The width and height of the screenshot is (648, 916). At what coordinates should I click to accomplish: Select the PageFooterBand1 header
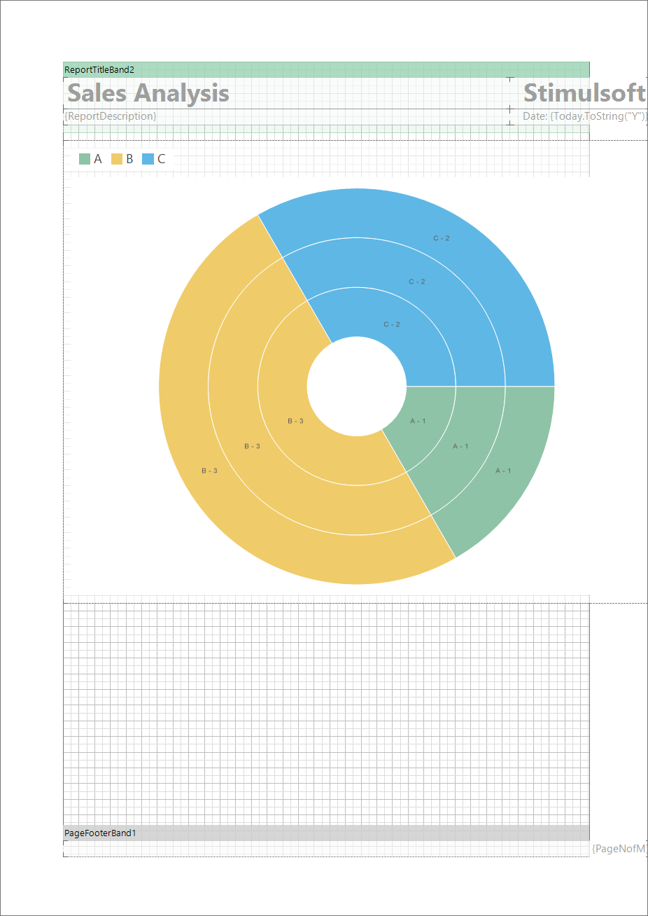326,833
